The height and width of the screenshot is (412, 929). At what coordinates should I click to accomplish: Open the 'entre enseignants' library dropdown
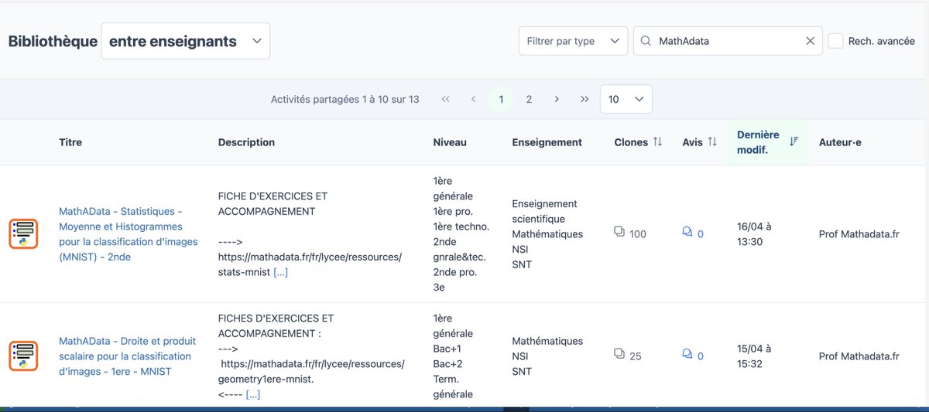[x=185, y=41]
